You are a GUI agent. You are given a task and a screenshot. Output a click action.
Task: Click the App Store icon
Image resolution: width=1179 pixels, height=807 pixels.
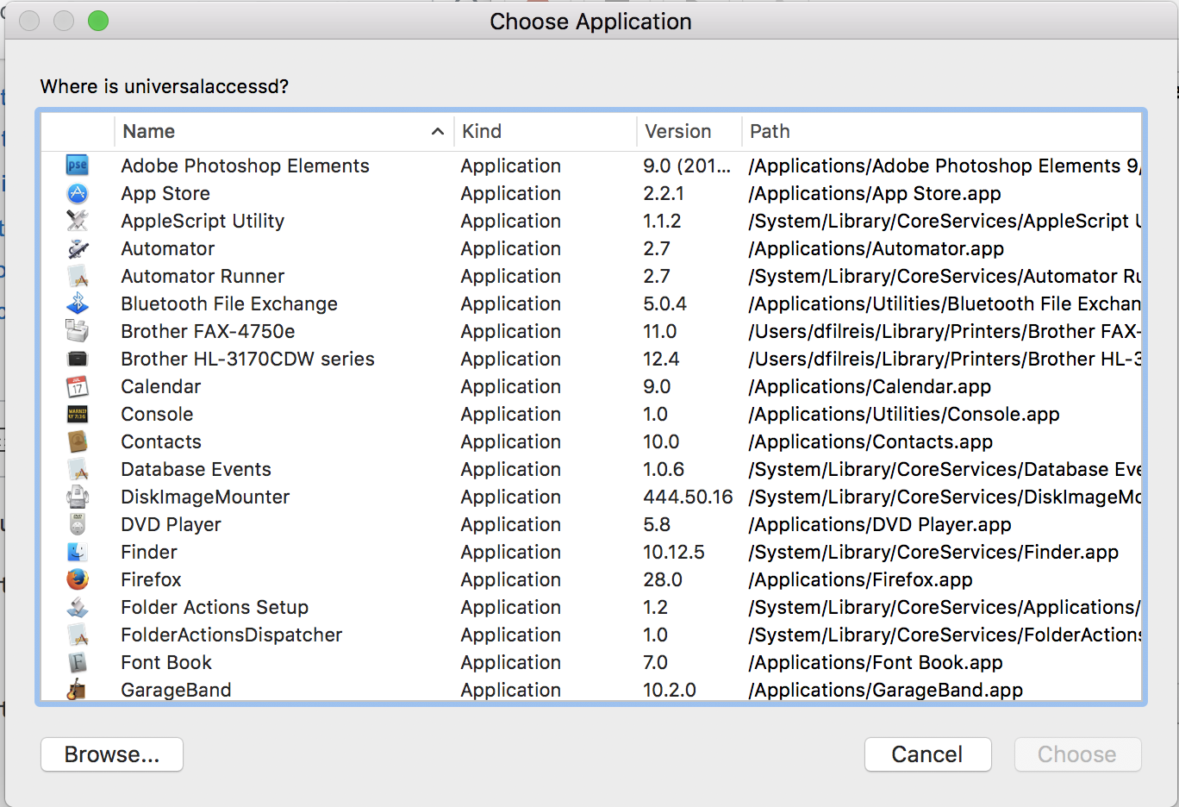pyautogui.click(x=78, y=193)
